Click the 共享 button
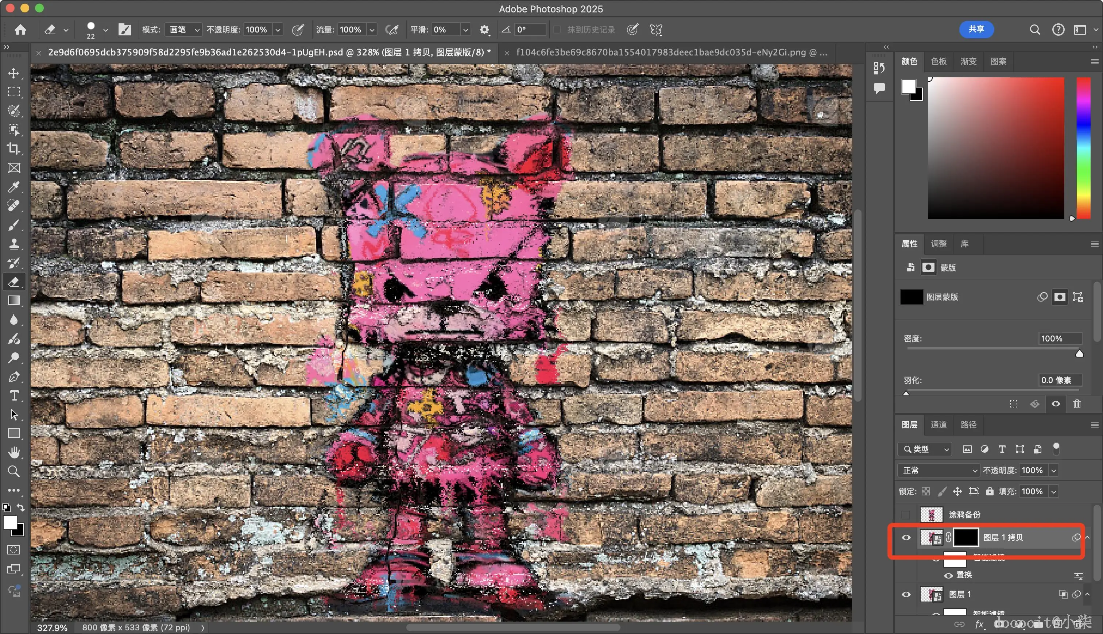 click(976, 29)
